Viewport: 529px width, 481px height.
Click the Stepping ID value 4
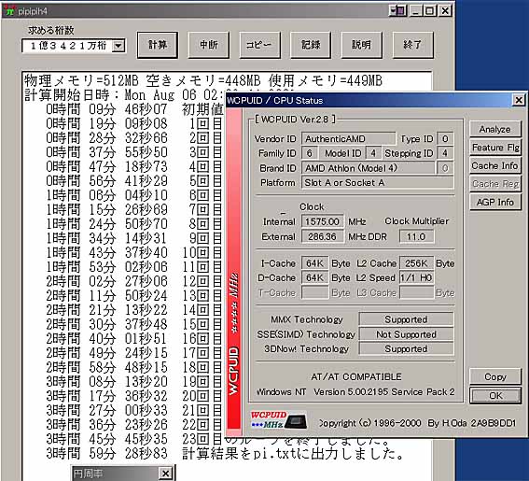(445, 153)
